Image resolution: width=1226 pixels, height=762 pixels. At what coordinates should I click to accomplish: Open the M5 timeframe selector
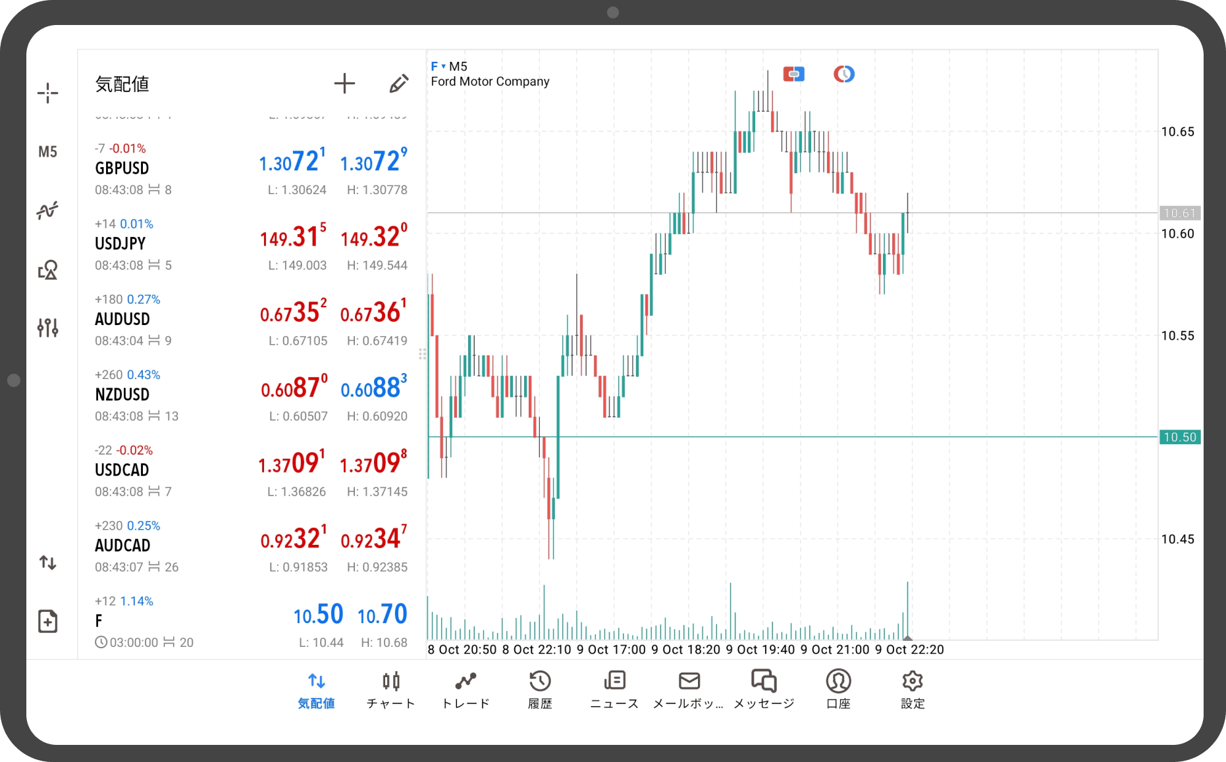(47, 152)
